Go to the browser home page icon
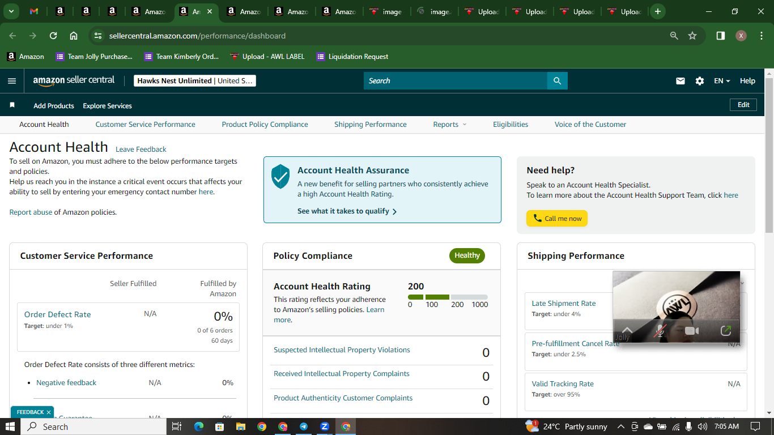774x435 pixels. click(x=74, y=36)
